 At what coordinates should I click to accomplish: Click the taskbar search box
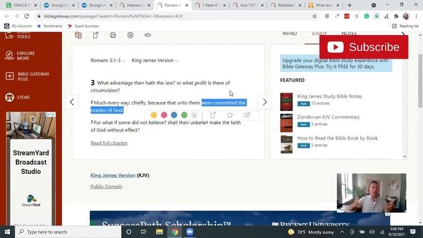tap(68, 232)
